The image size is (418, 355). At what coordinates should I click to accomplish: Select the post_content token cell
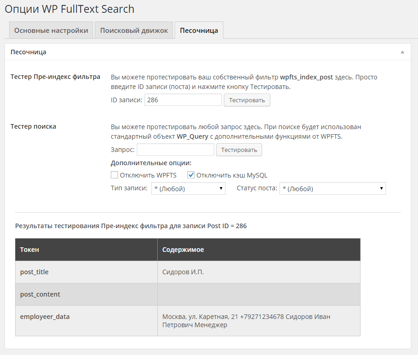pyautogui.click(x=86, y=294)
